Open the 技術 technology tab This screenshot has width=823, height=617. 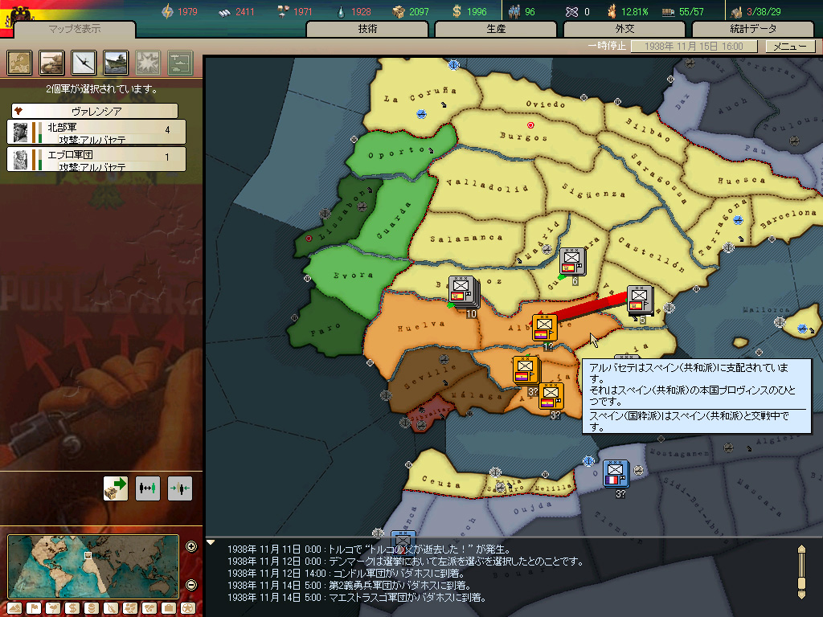pos(366,29)
